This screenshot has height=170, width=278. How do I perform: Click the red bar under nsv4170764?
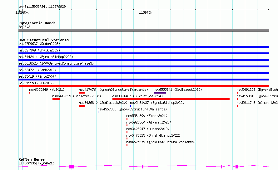[82, 93]
